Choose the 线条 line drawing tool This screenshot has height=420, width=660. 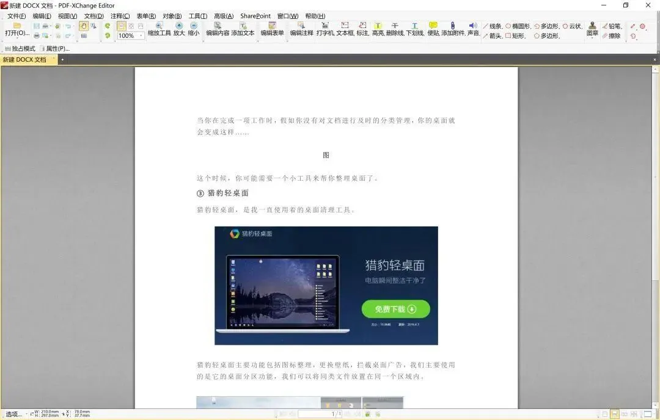pos(493,26)
